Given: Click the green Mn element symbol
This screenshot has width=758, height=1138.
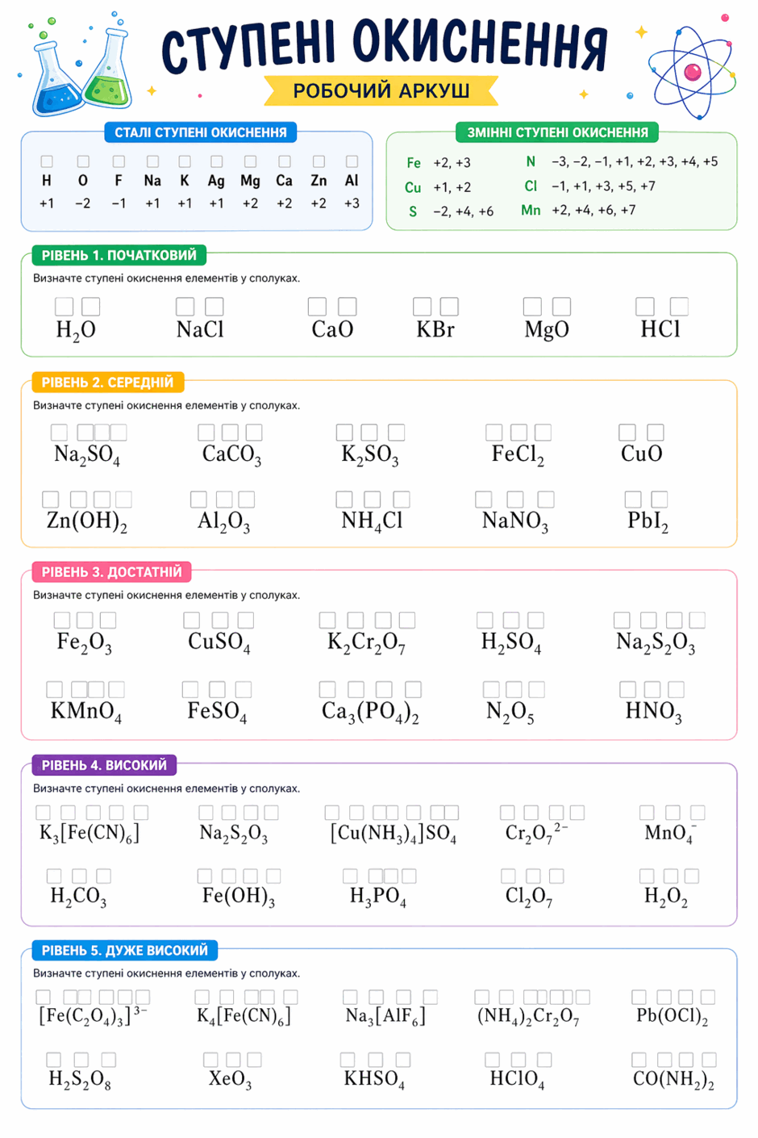Looking at the screenshot, I should pyautogui.click(x=531, y=210).
